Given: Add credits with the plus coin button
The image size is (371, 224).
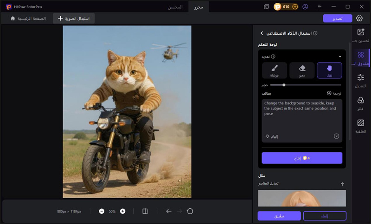Looking at the screenshot, I should (295, 7).
